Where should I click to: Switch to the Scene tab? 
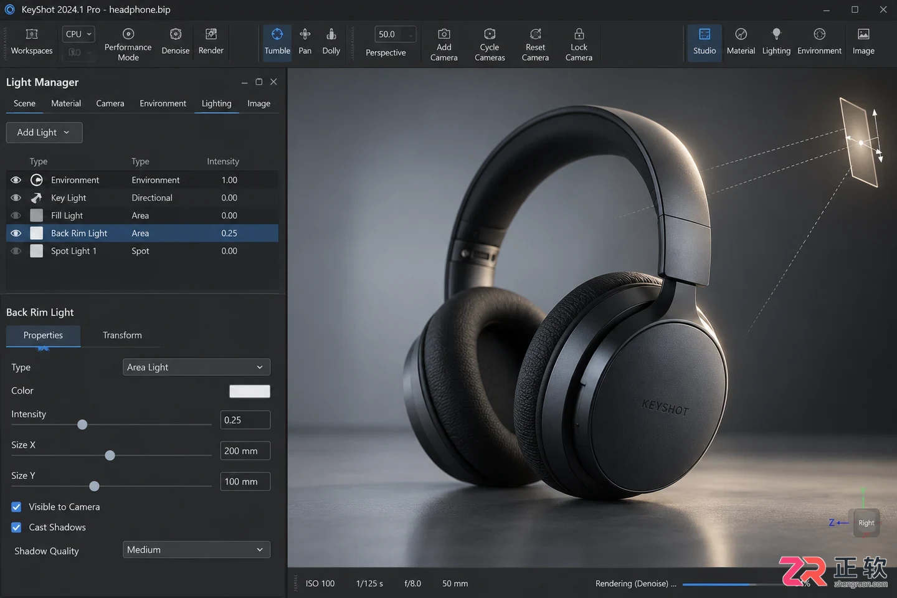[x=24, y=103]
